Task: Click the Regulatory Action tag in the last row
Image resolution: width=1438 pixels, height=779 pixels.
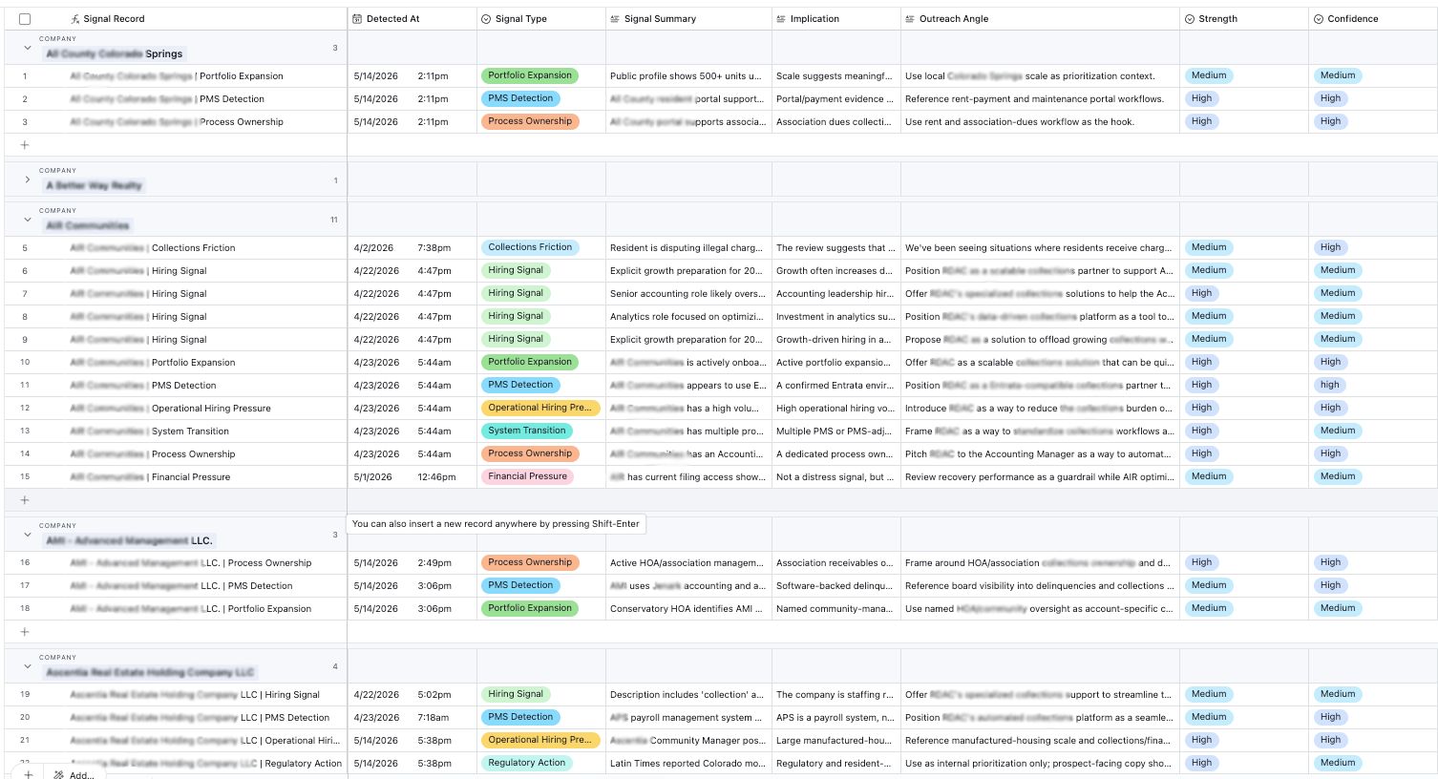Action: click(x=527, y=763)
